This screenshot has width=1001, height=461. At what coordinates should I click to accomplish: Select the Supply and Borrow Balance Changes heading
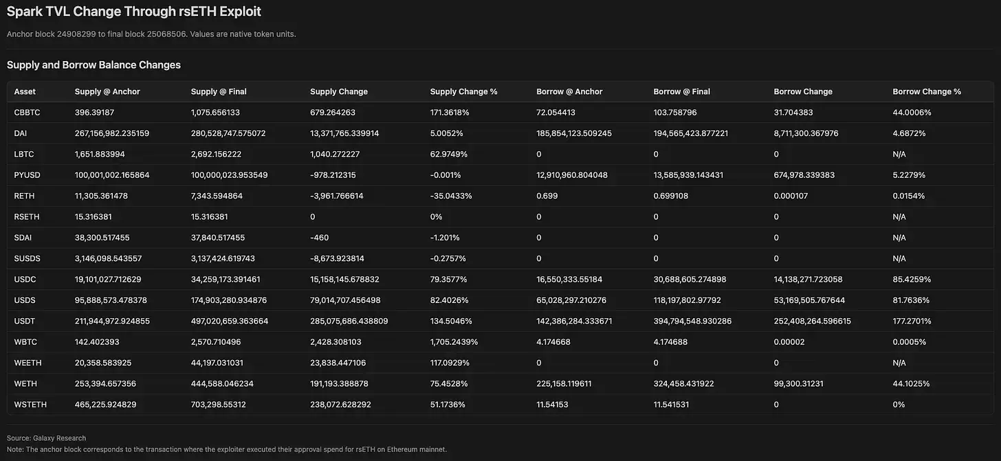(x=93, y=65)
